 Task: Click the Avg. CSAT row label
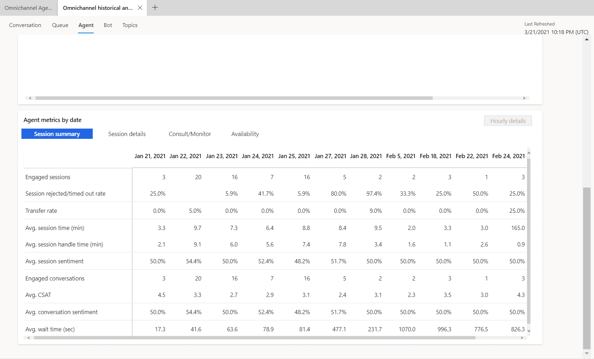(38, 295)
